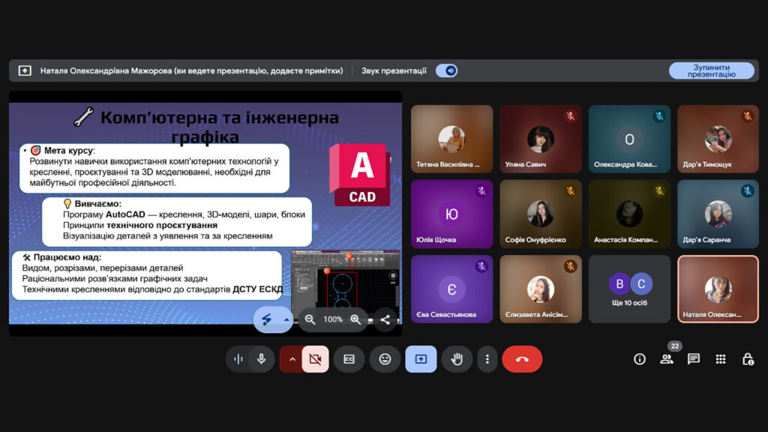Zoom in the presentation with plus magnifier

click(355, 319)
